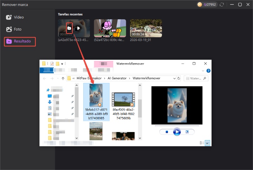Go forward in the Explorer window
Viewport: 253px width, 170px height.
tap(52, 78)
